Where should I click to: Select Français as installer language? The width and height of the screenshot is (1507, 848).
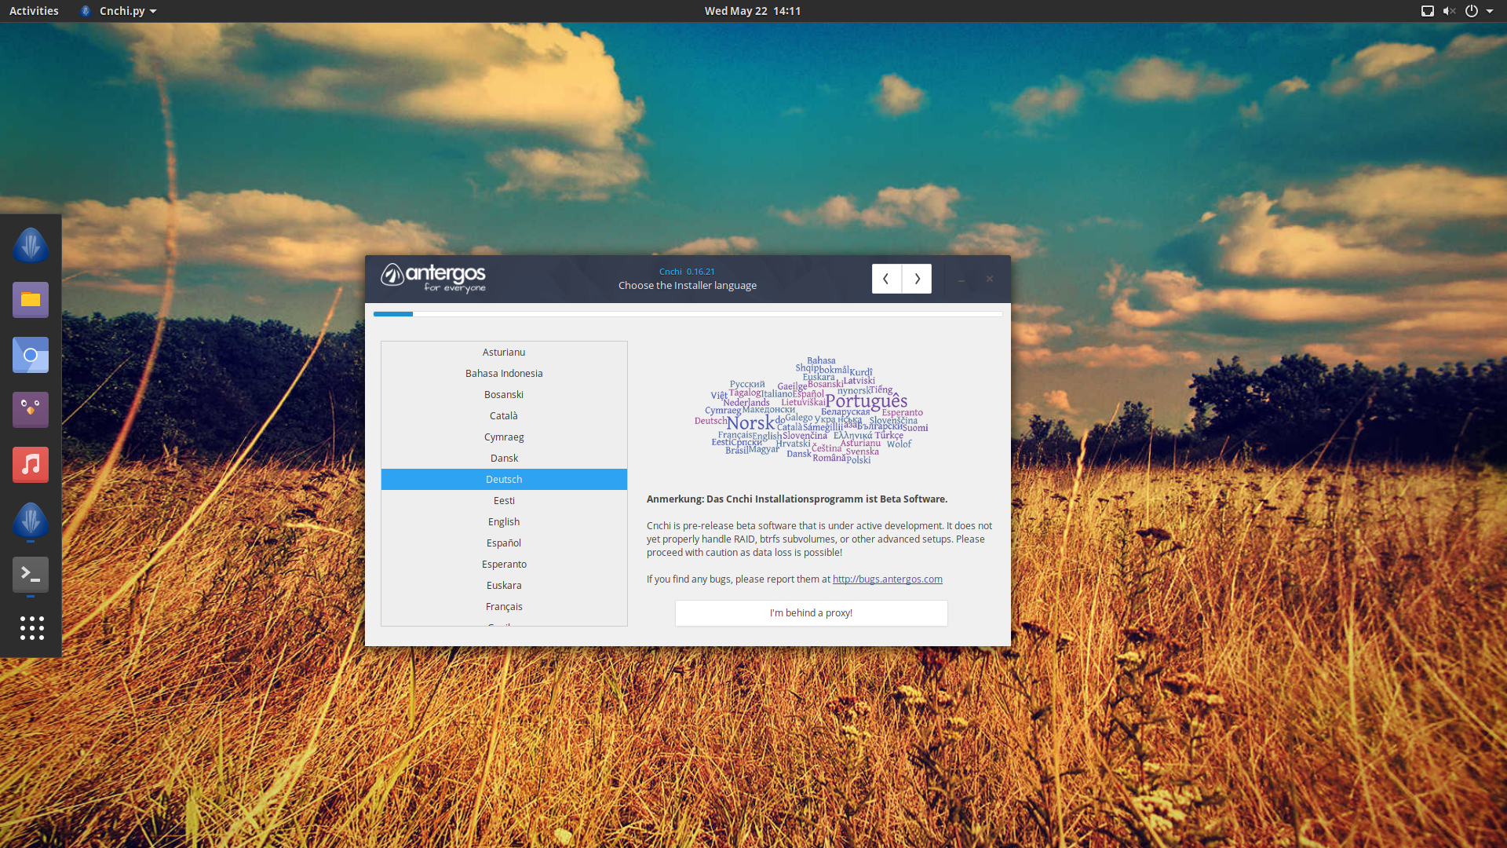[x=504, y=607]
